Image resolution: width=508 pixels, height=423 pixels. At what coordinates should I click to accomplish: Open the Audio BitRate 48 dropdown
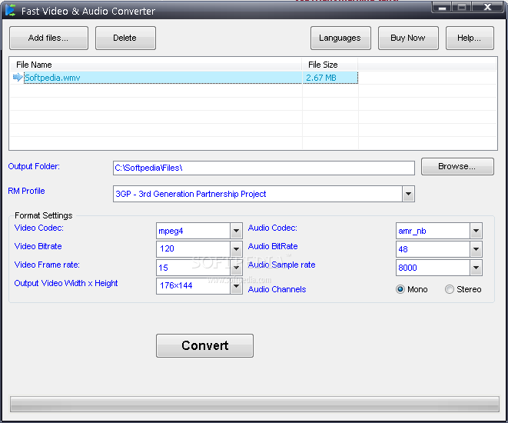tap(476, 249)
